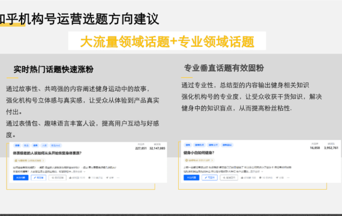Click the share arrow icon in 健身小白 card
This screenshot has width=342, height=216.
[x=277, y=178]
